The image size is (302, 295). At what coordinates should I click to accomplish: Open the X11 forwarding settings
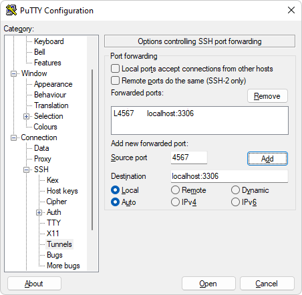click(53, 234)
